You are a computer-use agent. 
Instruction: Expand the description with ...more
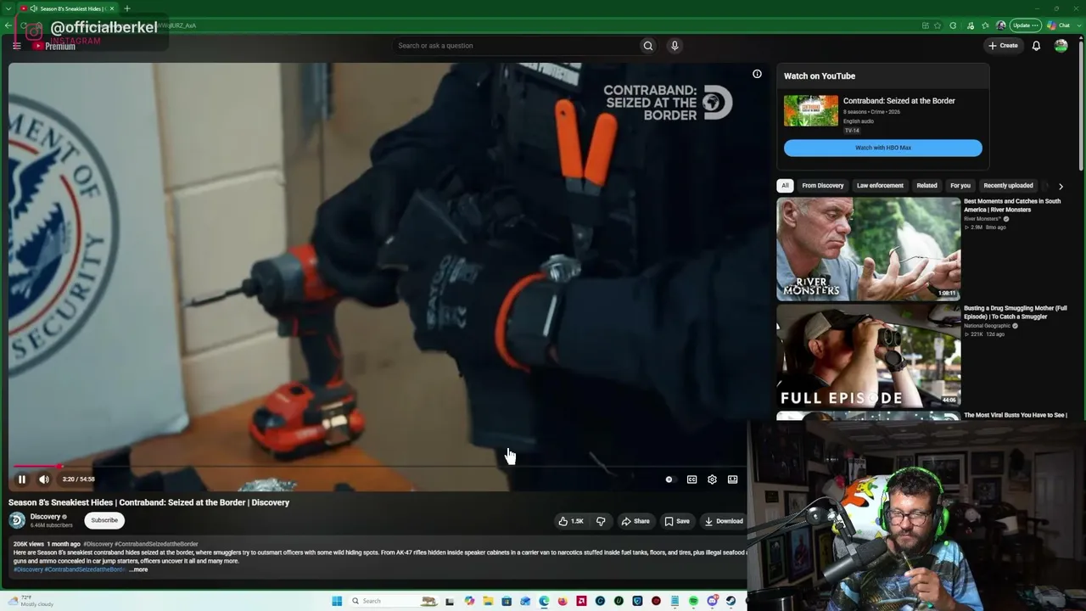tap(138, 569)
